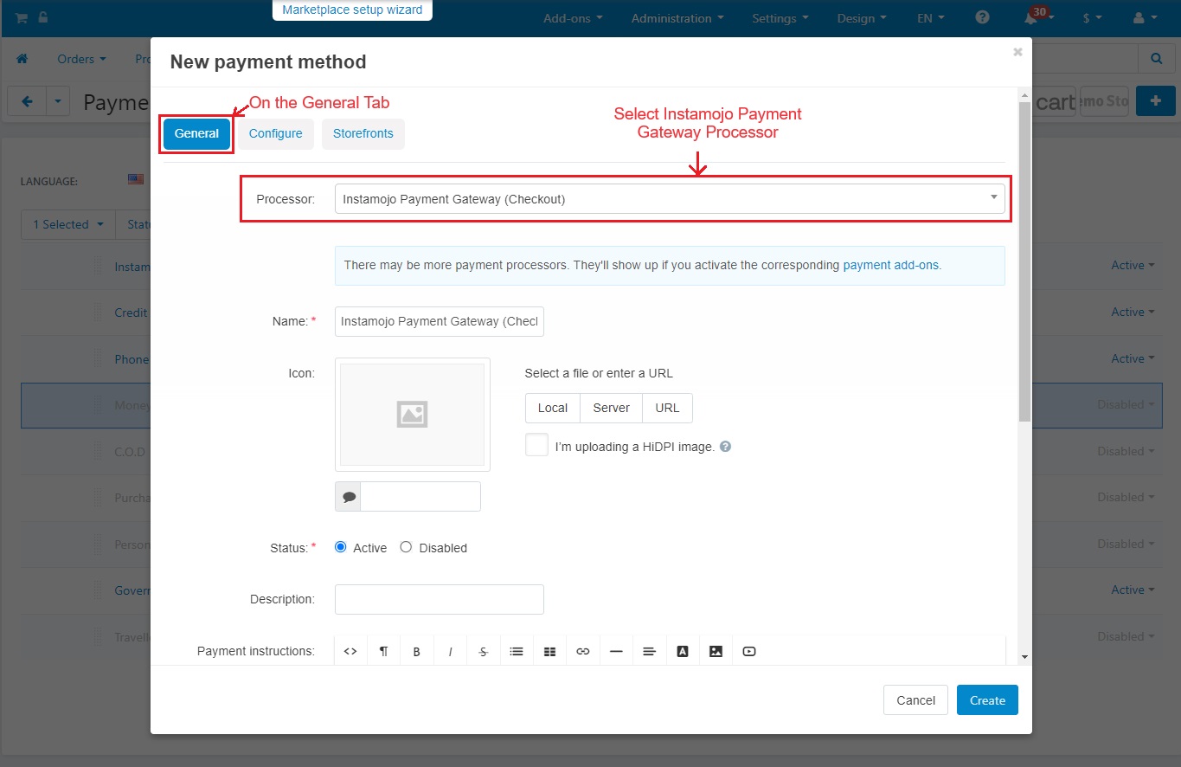Insert a video in the editor
Viewport: 1181px width, 767px height.
(749, 652)
